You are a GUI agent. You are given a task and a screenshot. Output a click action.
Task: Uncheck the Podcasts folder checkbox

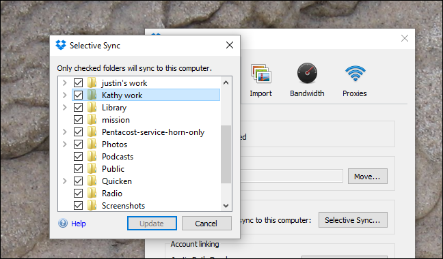78,156
